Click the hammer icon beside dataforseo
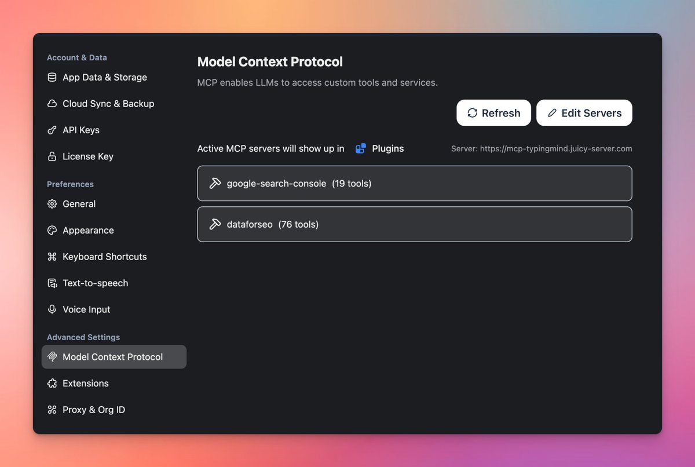This screenshot has width=695, height=467. [215, 224]
